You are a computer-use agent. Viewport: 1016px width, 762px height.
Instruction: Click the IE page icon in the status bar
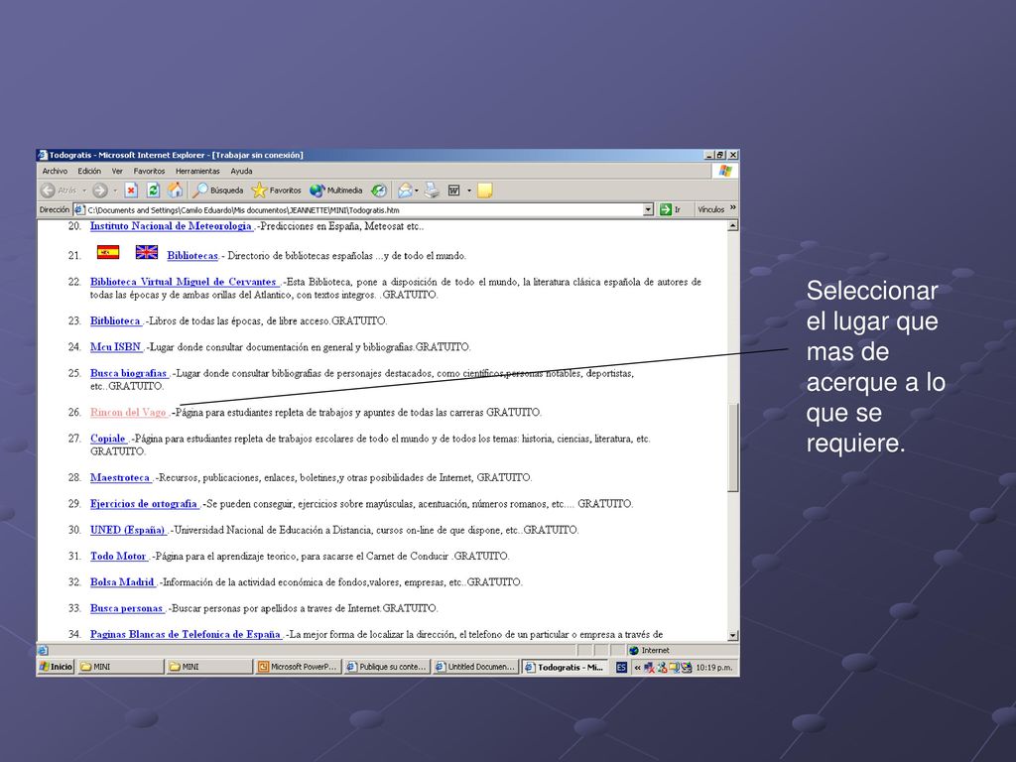43,651
